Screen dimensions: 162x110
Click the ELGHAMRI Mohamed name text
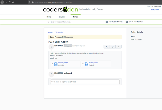pos(63,73)
